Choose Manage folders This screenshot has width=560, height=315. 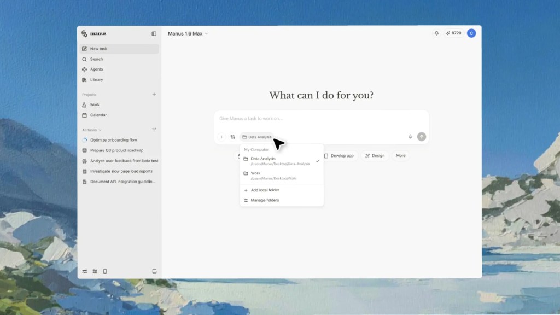pyautogui.click(x=282, y=200)
